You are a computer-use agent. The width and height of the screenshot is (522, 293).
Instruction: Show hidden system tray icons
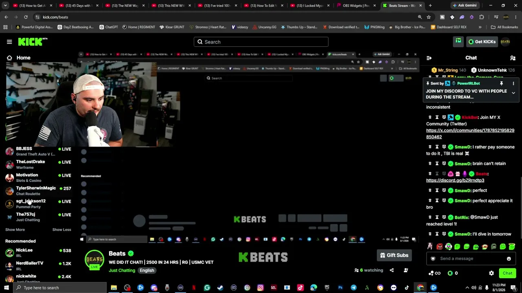click(467, 288)
